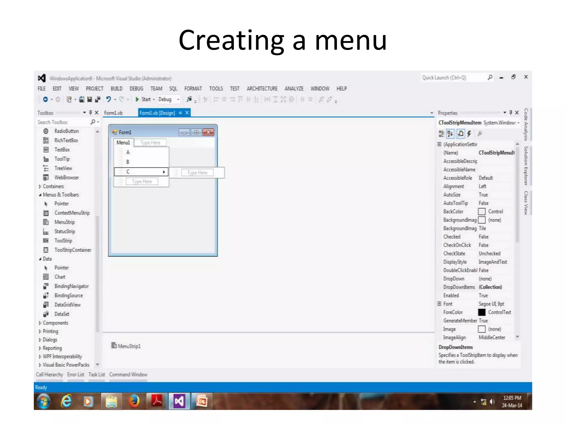Viewport: 566px width, 424px height.
Task: Open Solution Explorer side tab
Action: point(526,166)
